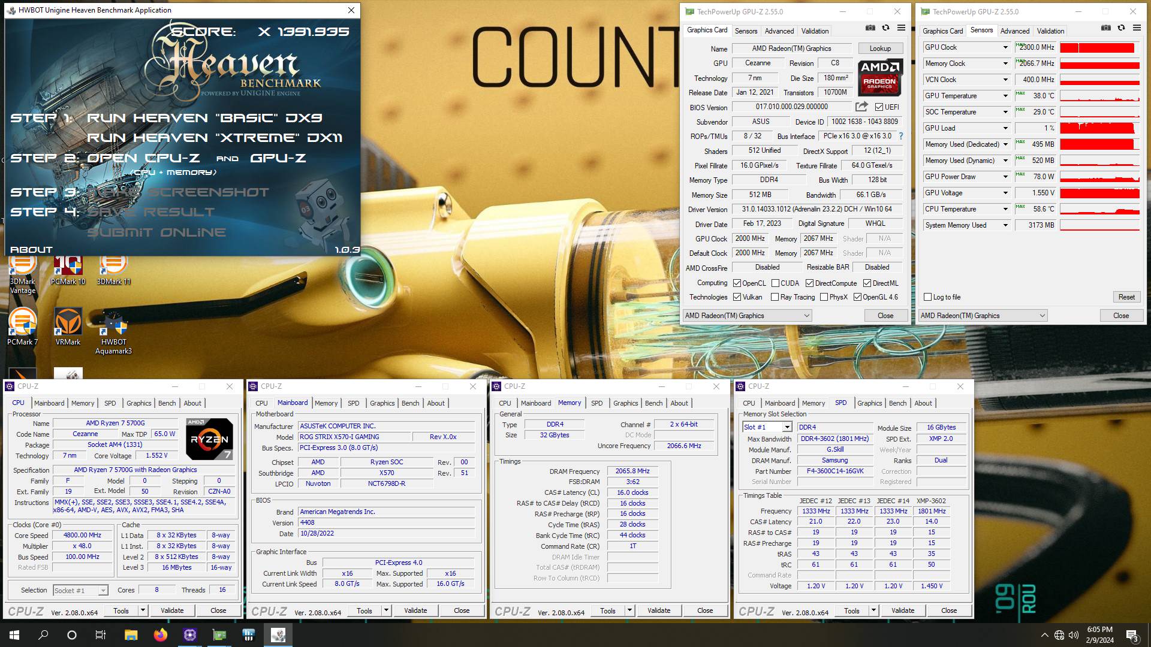Image resolution: width=1151 pixels, height=647 pixels.
Task: Open the HWBOT Aquamark3 desktop shortcut
Action: pyautogui.click(x=113, y=331)
